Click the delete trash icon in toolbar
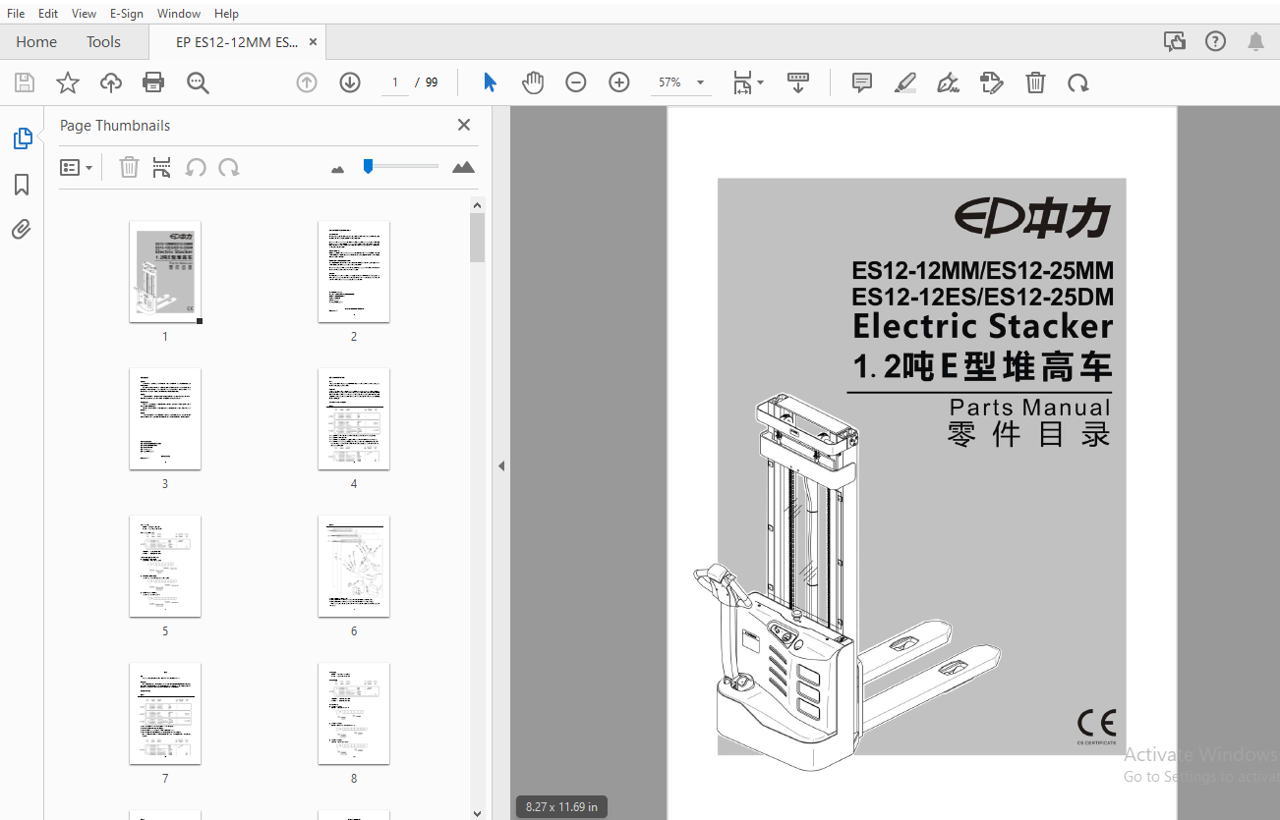 click(1035, 82)
